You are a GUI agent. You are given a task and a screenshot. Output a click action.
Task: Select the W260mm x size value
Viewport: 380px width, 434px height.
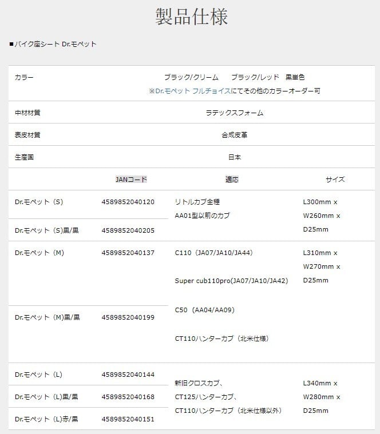coord(322,216)
